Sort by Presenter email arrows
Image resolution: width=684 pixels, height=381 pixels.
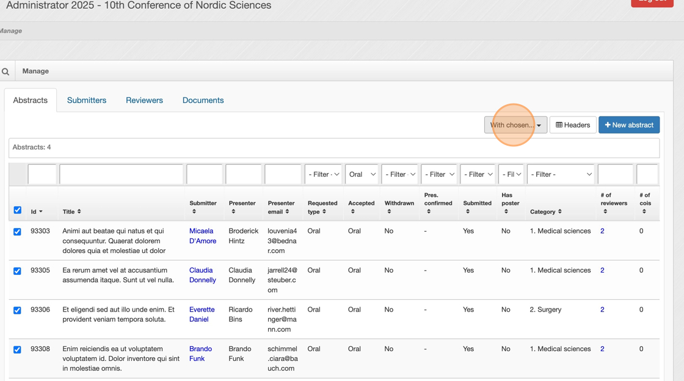coord(287,212)
